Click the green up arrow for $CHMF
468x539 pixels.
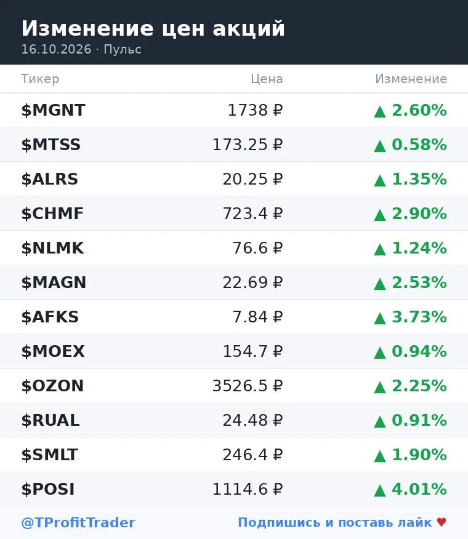click(x=380, y=215)
